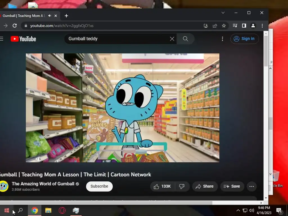Open volume control tray icon
Screen dimensions: 288x216
(252, 210)
